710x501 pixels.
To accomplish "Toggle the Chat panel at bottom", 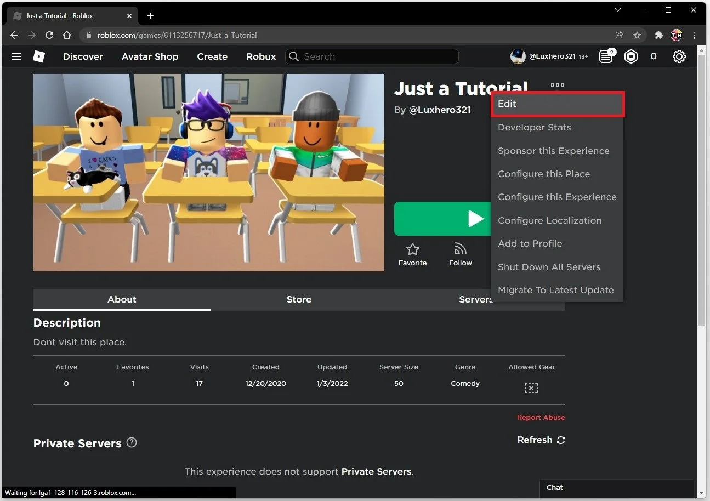I will click(x=554, y=488).
